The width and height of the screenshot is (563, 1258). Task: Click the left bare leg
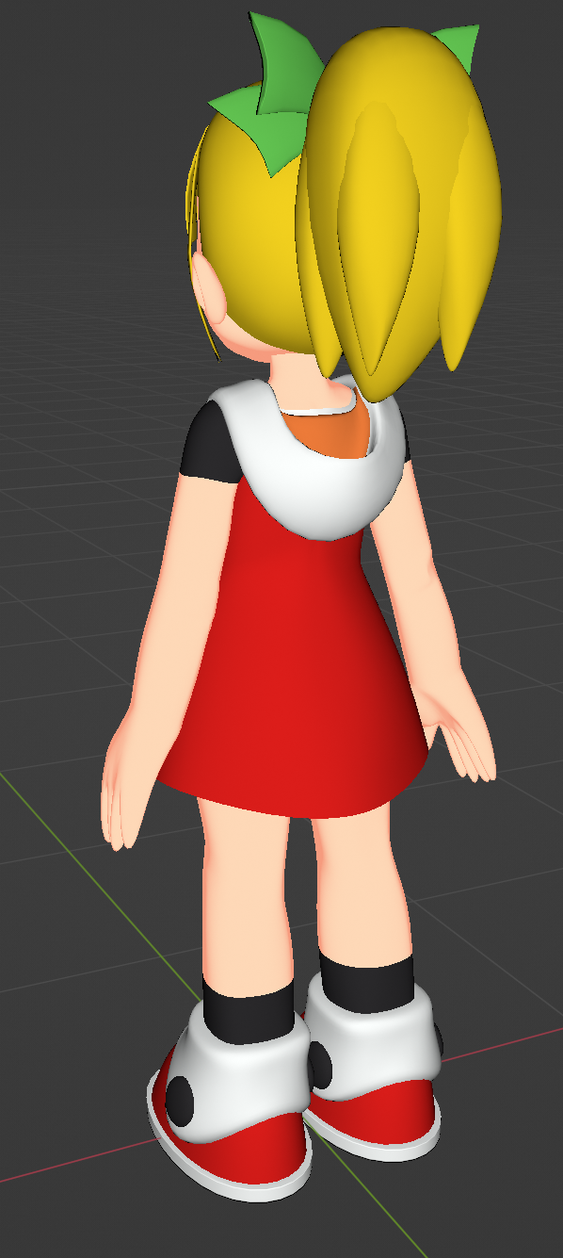245,895
